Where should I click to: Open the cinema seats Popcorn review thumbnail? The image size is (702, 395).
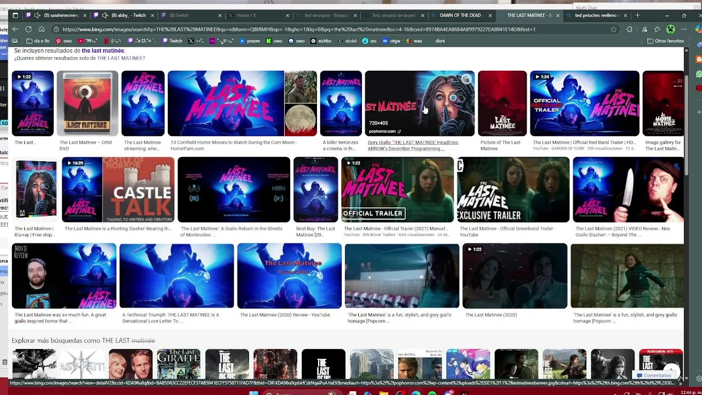(402, 275)
